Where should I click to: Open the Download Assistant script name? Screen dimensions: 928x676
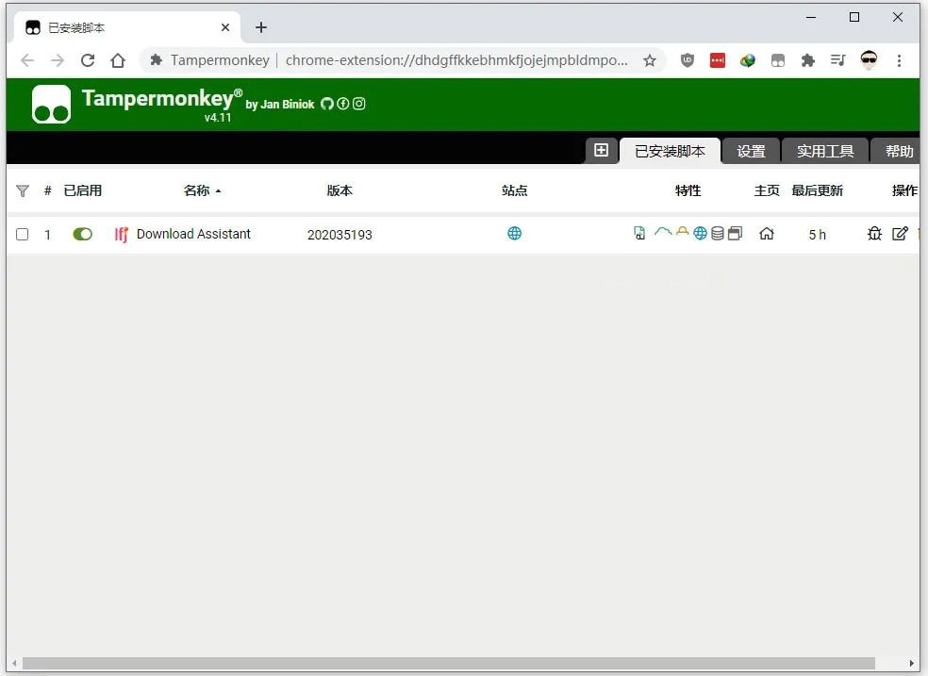click(x=193, y=234)
